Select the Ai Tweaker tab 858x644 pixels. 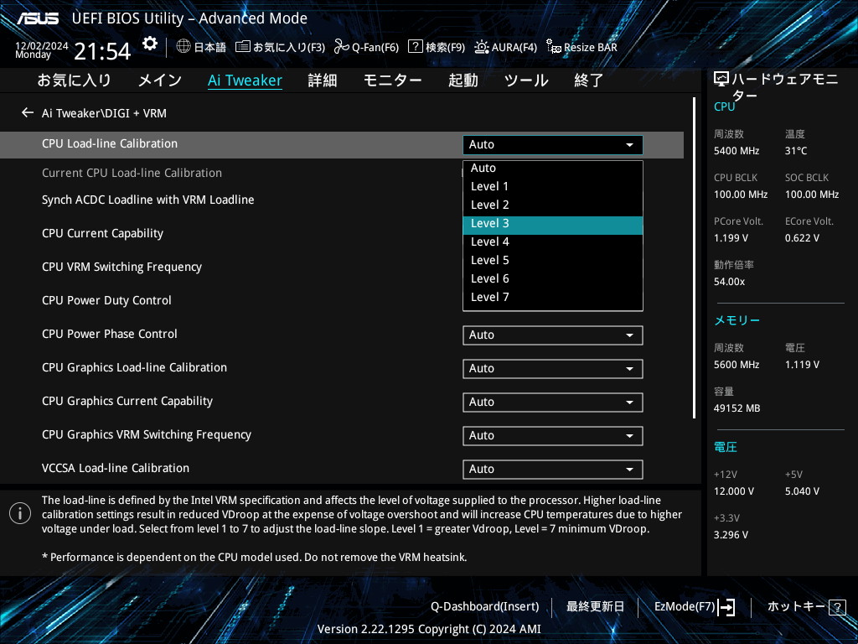click(x=245, y=80)
